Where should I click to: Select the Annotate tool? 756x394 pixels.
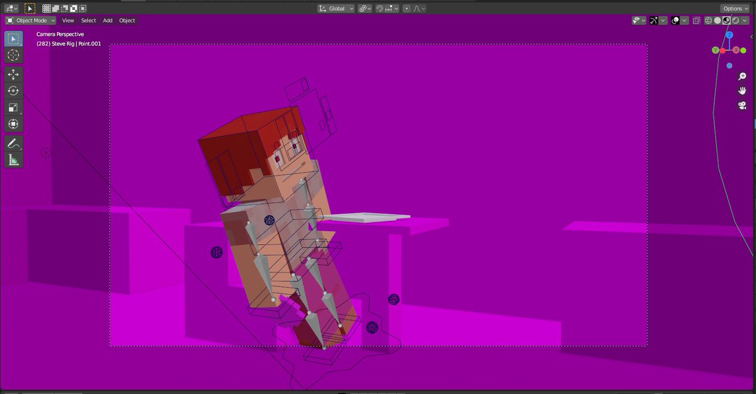pyautogui.click(x=14, y=144)
